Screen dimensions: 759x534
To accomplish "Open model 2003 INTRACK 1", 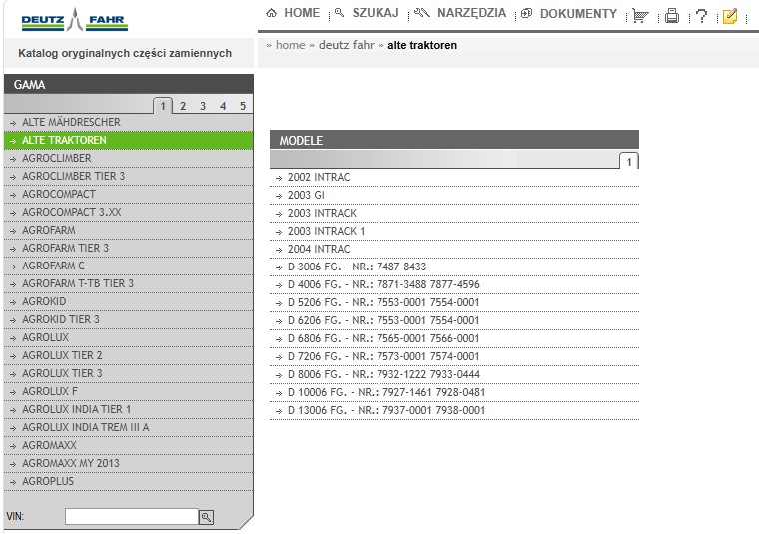I will tap(454, 231).
